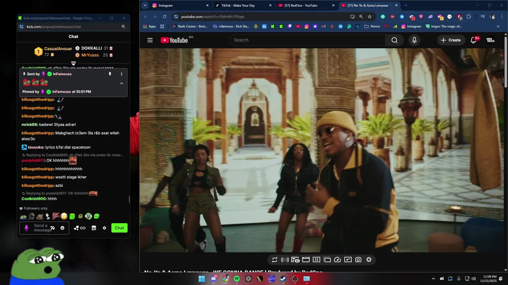Switch to TikTok - Make Your Day tab
The image size is (508, 285).
(x=244, y=6)
